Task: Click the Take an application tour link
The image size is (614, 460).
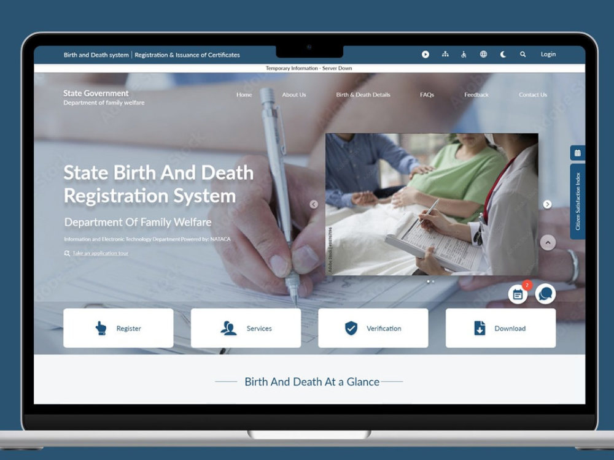Action: point(100,253)
